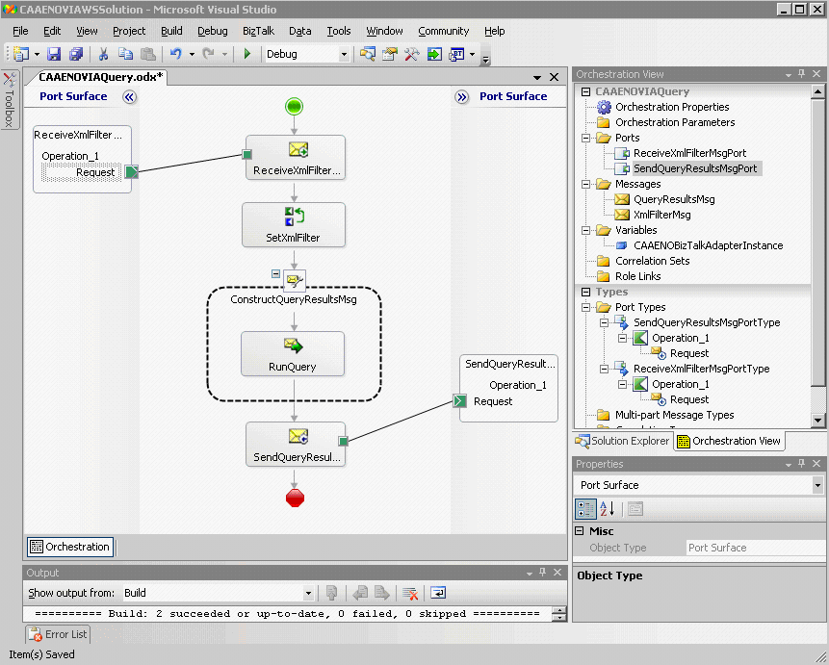Click the Save All toolbar icon
The width and height of the screenshot is (829, 665).
76,54
